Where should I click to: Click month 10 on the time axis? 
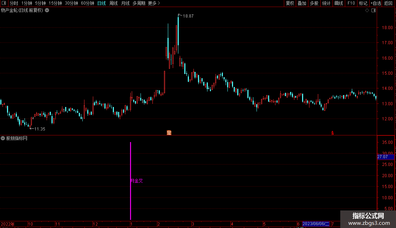pyautogui.click(x=30, y=224)
